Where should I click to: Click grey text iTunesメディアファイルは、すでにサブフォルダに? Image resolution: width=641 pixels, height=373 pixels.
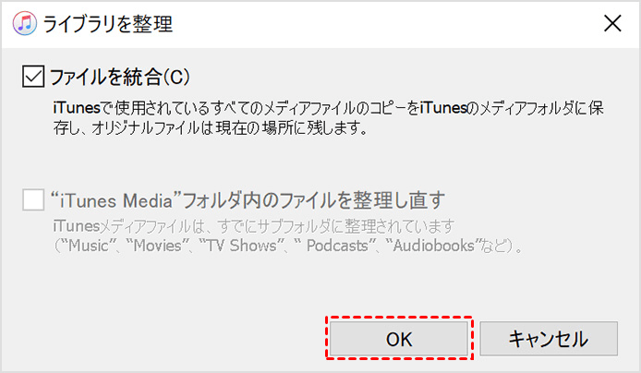(x=254, y=226)
